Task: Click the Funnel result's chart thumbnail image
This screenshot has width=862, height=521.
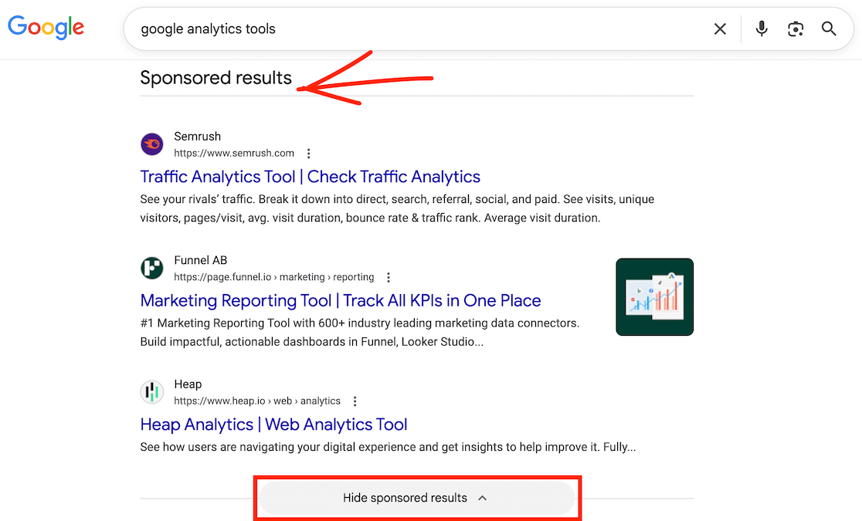Action: point(654,296)
